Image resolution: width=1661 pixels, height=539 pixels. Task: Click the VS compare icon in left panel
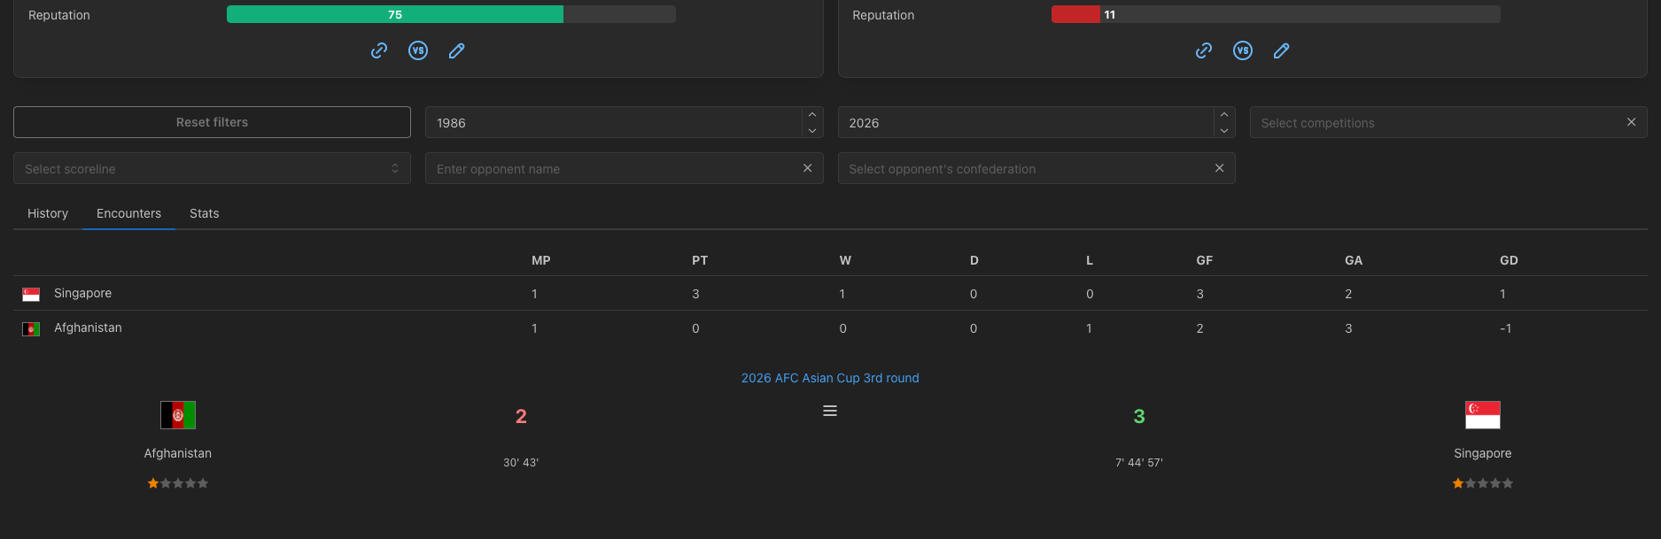tap(418, 50)
